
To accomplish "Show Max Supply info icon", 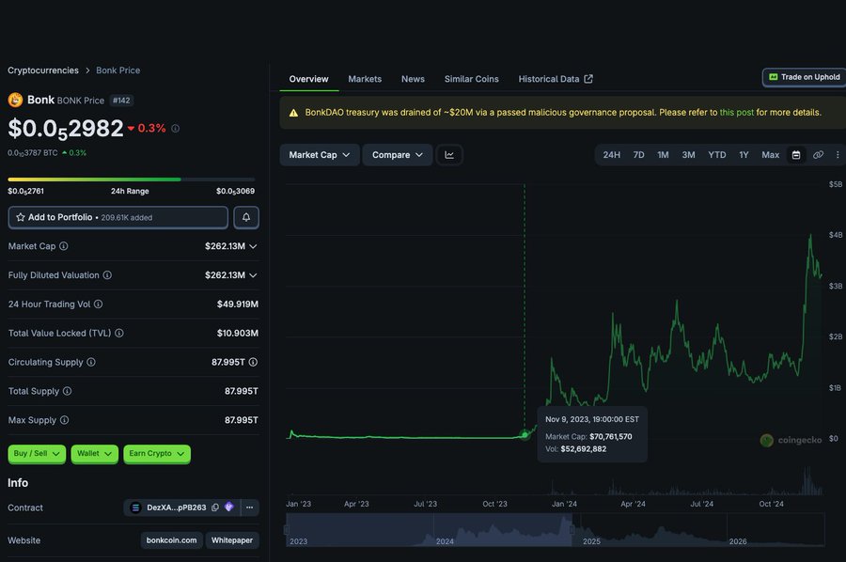I will [x=64, y=419].
